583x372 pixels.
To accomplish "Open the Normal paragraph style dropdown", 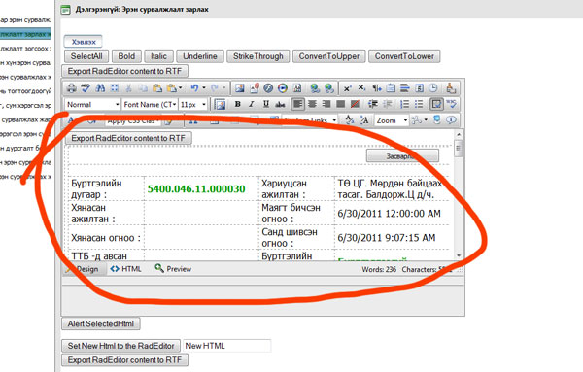I will coord(93,105).
